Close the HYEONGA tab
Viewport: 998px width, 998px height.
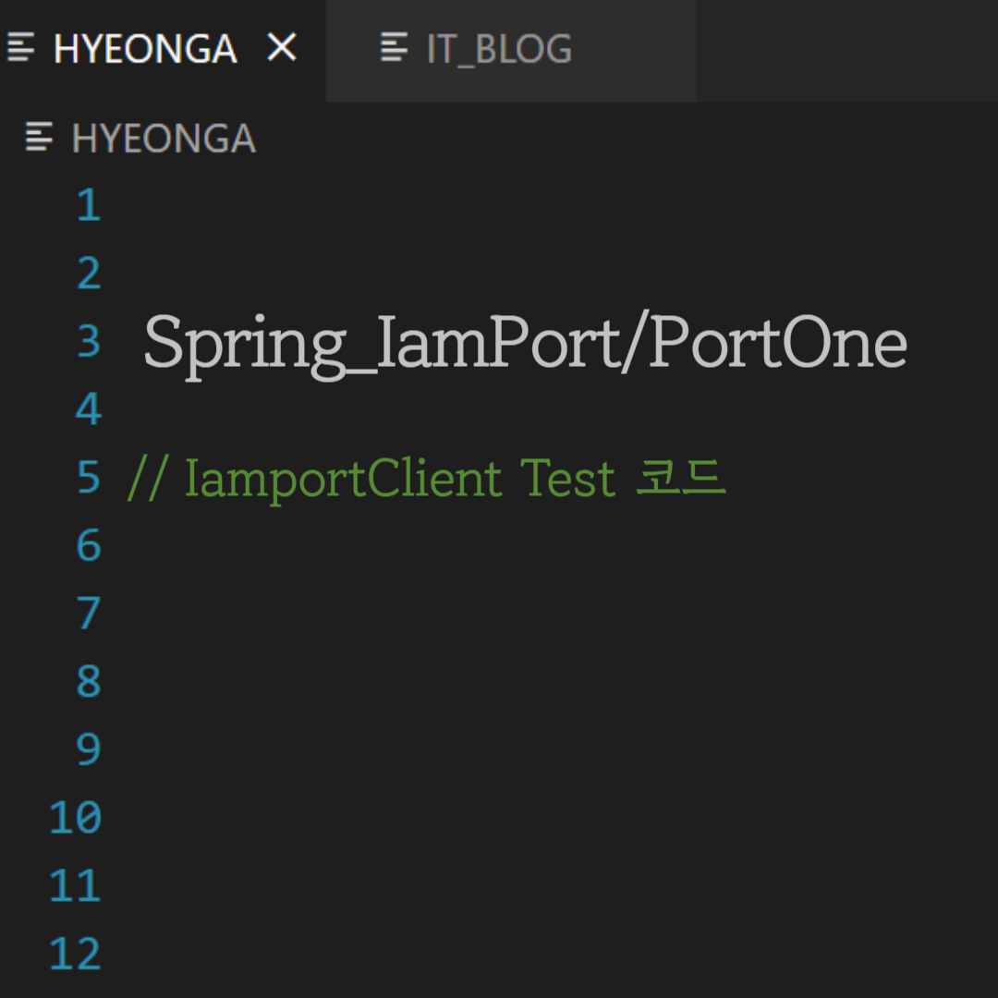click(281, 48)
